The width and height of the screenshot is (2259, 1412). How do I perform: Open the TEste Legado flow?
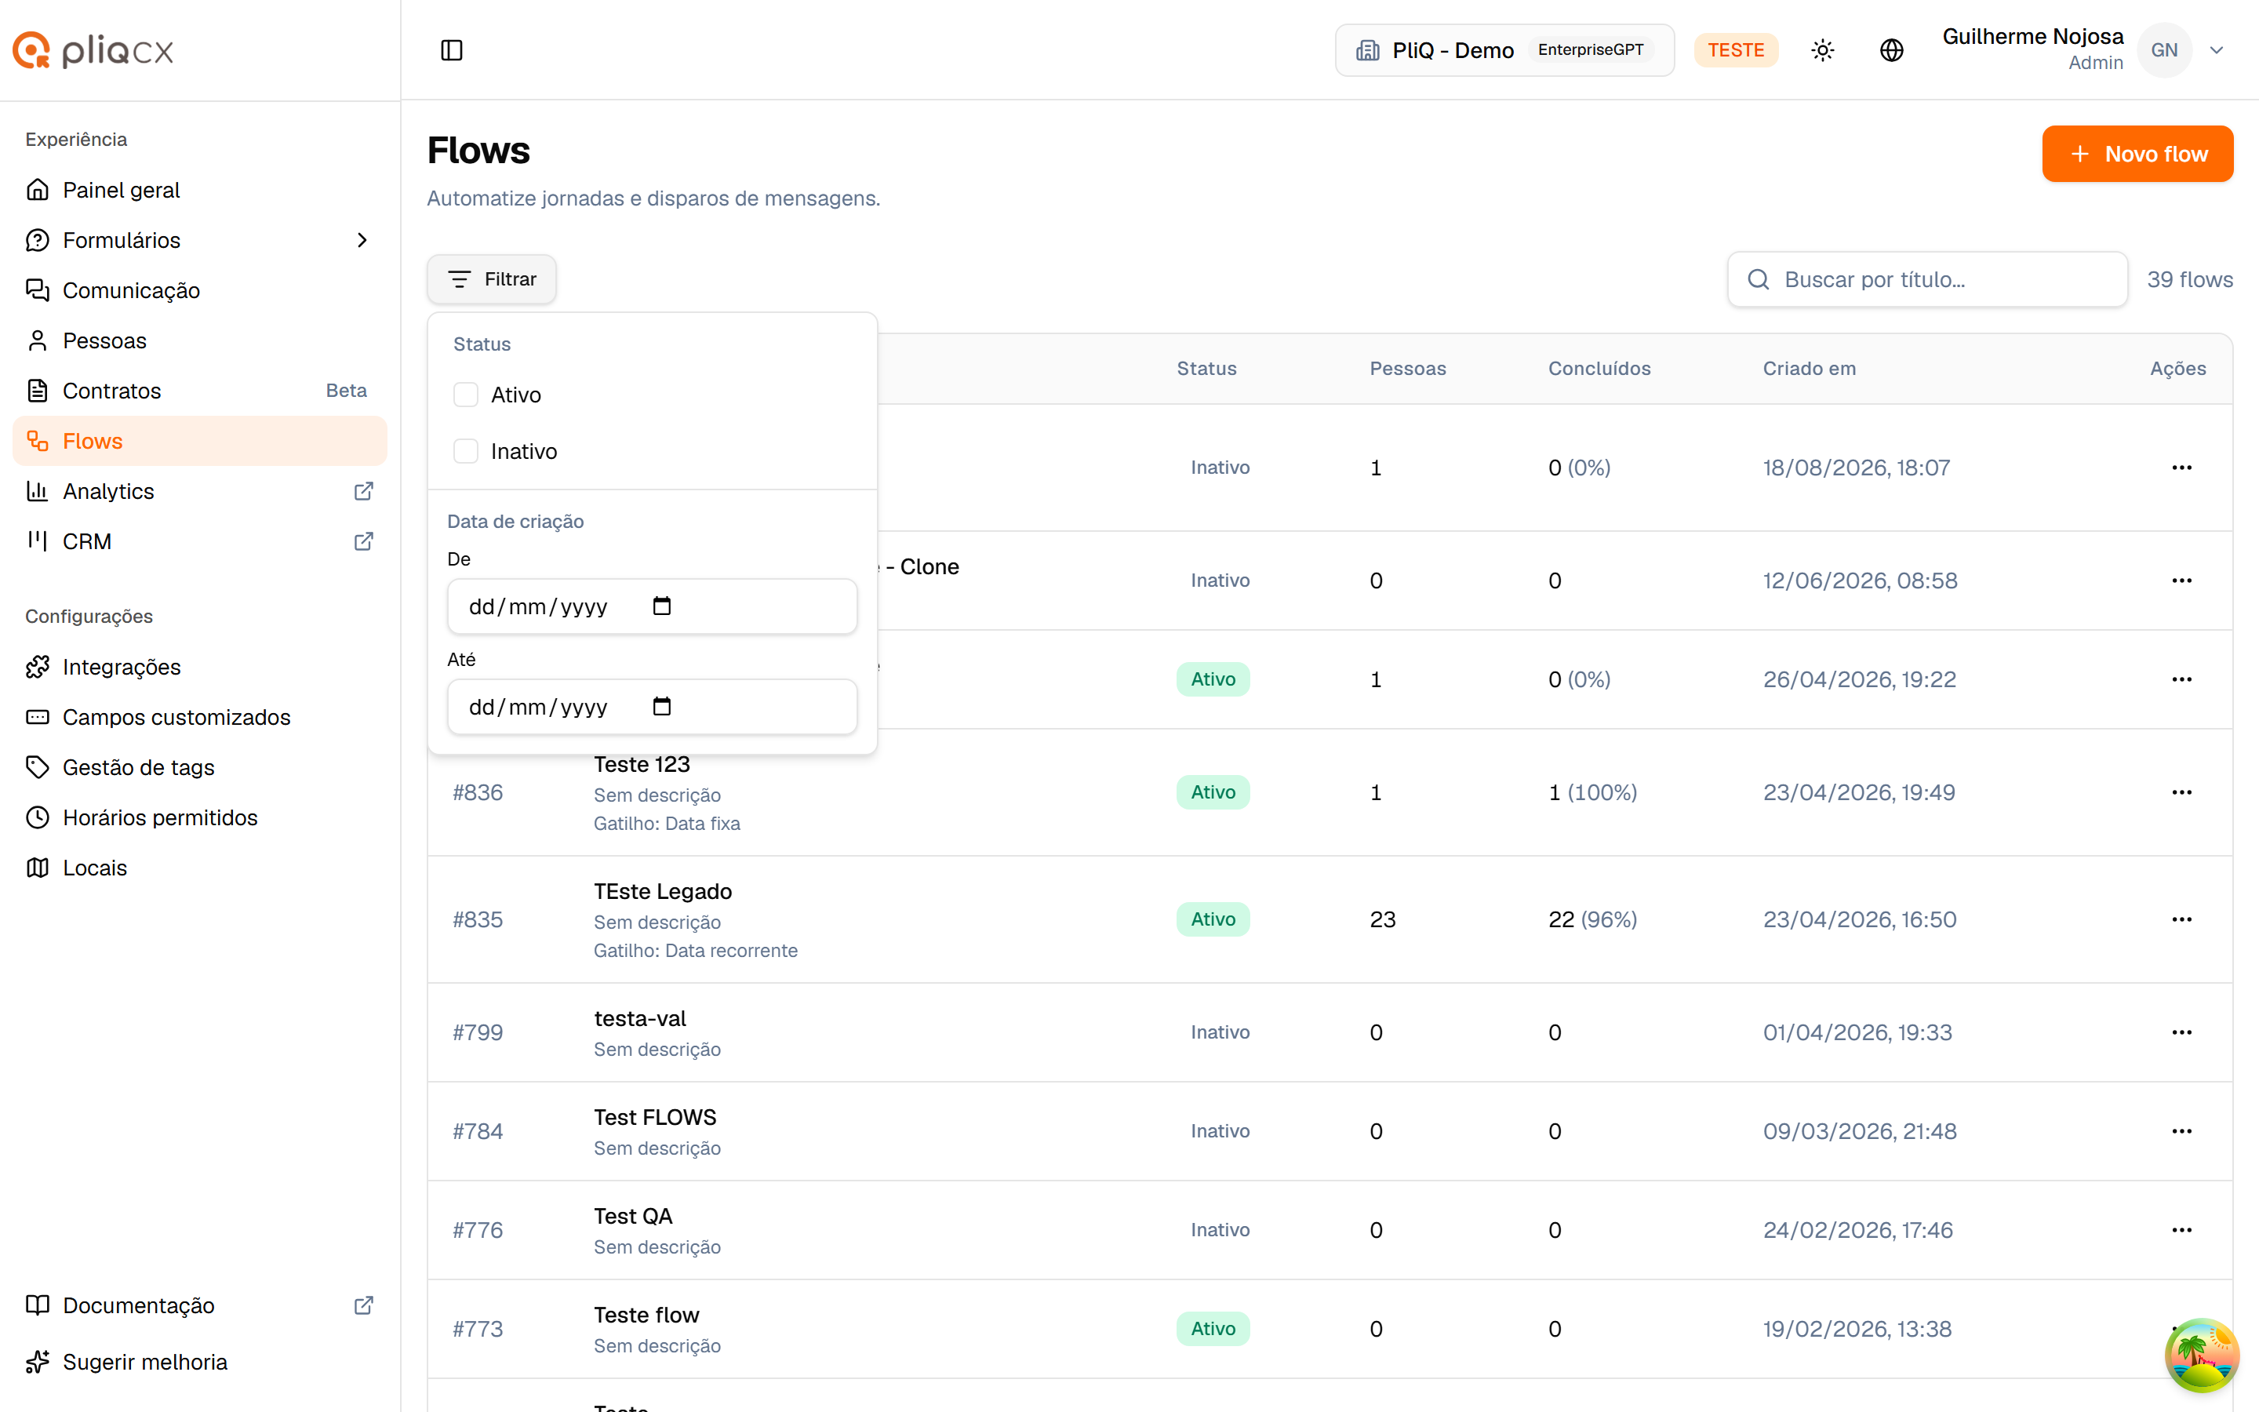point(663,892)
